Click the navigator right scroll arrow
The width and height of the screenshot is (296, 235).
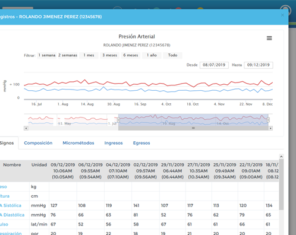[x=270, y=128]
